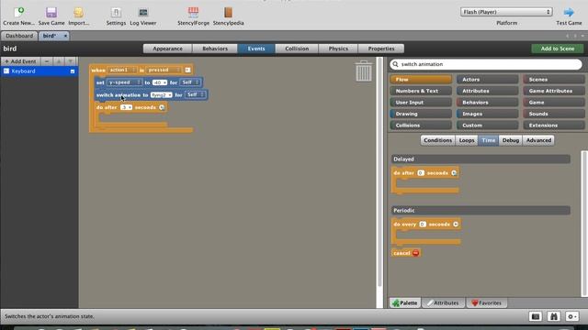Click the Keyboard event icon in the list

[x=6, y=71]
